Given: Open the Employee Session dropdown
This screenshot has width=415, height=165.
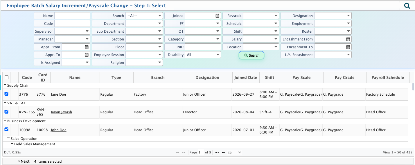Looking at the screenshot, I should pyautogui.click(x=144, y=55).
